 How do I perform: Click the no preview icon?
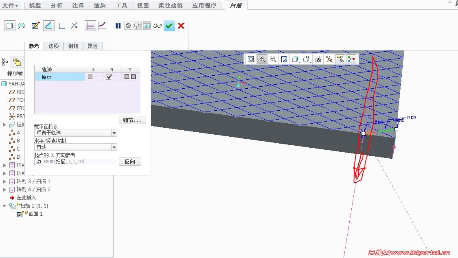[128, 26]
